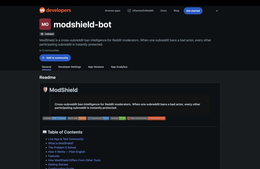Open How It Works — Plain English link
This screenshot has height=169, width=260.
(67, 152)
